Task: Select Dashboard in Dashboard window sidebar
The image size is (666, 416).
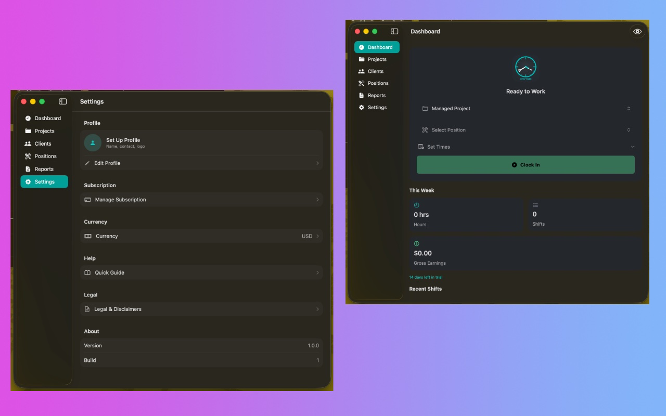Action: tap(377, 47)
